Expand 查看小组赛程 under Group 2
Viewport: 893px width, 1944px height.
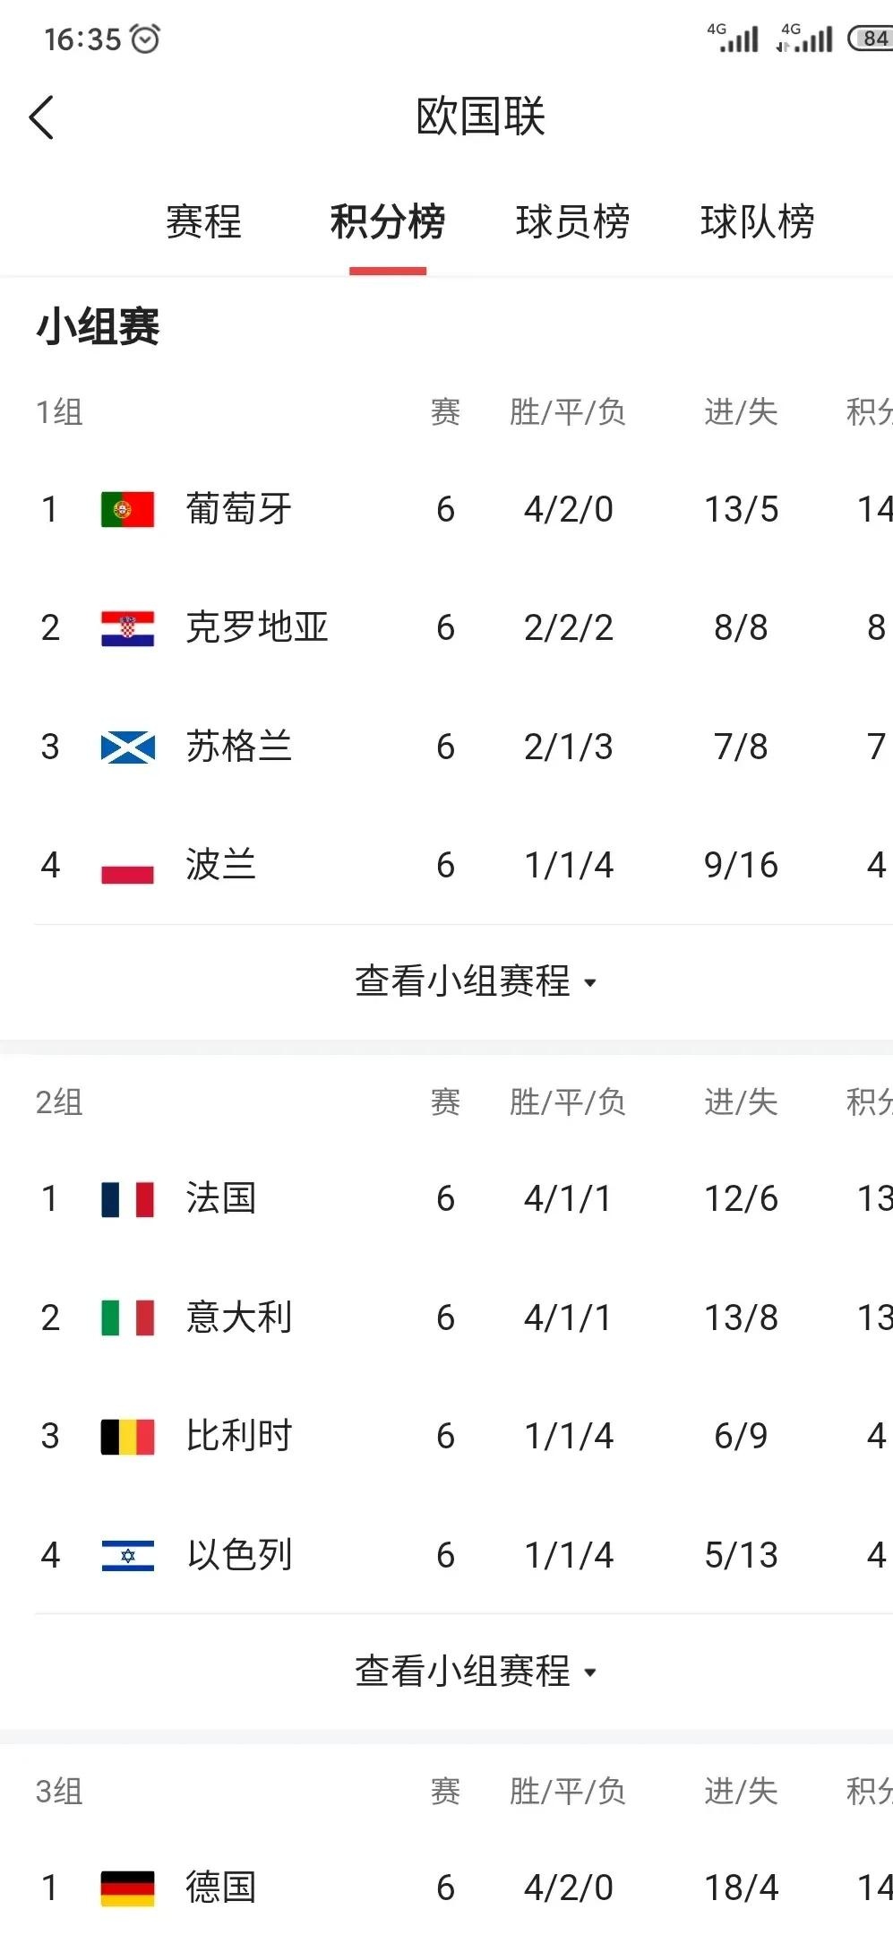pyautogui.click(x=461, y=1671)
